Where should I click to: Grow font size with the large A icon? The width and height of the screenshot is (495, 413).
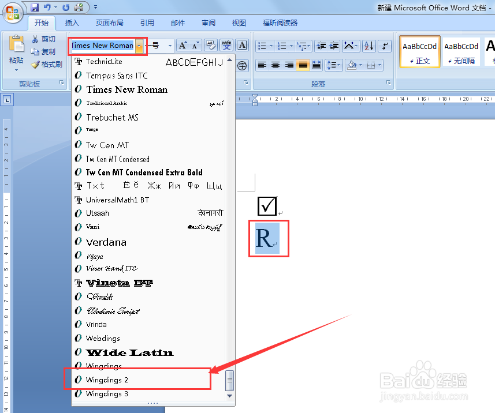182,46
